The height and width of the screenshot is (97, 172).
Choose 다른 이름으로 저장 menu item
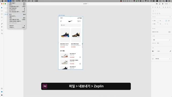[x=17, y=19]
